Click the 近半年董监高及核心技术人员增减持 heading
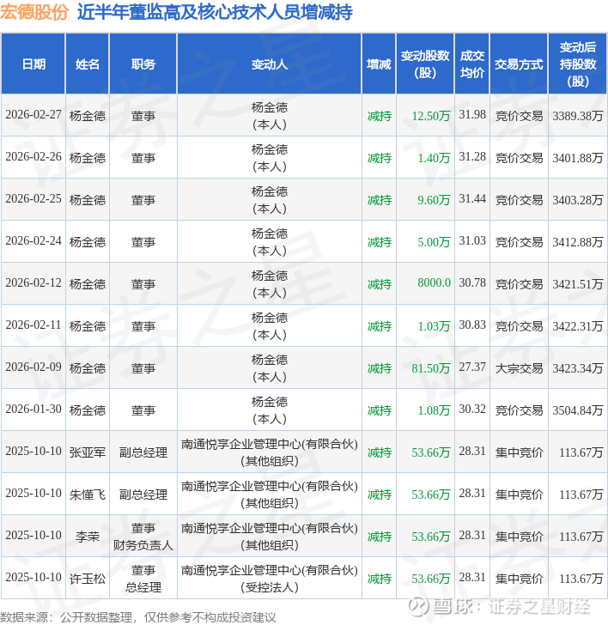Screen dimensions: 608x625 215,12
